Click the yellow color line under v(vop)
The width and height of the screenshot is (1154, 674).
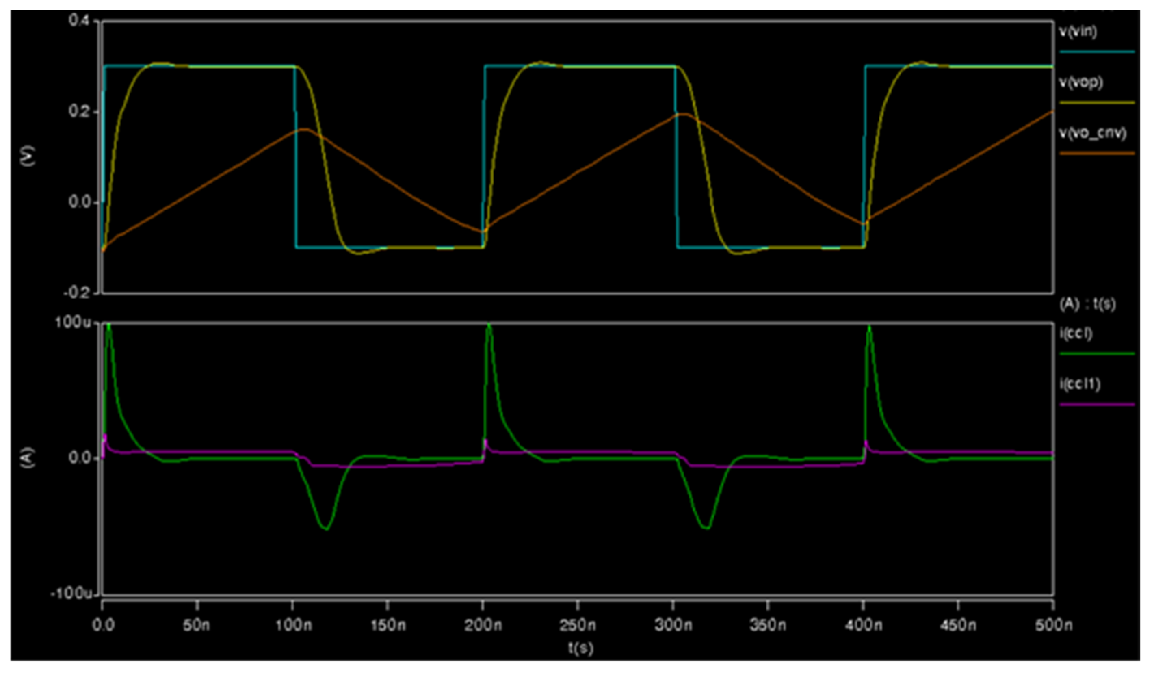tap(1097, 102)
